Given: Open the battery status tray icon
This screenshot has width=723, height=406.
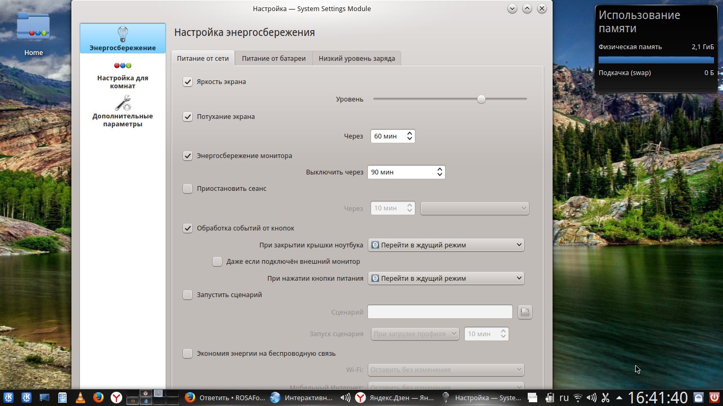Looking at the screenshot, I should (550, 398).
